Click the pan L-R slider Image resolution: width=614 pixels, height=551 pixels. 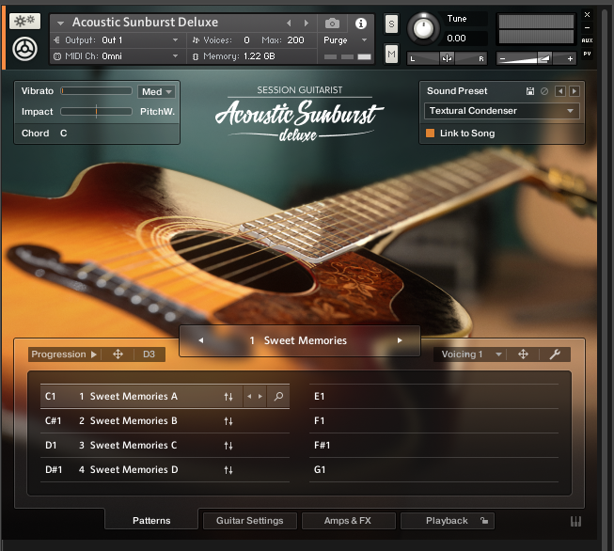(x=447, y=58)
